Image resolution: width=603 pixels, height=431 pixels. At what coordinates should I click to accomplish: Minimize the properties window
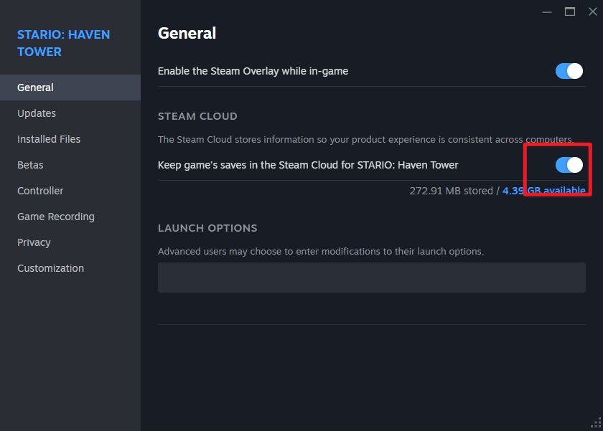coord(547,11)
